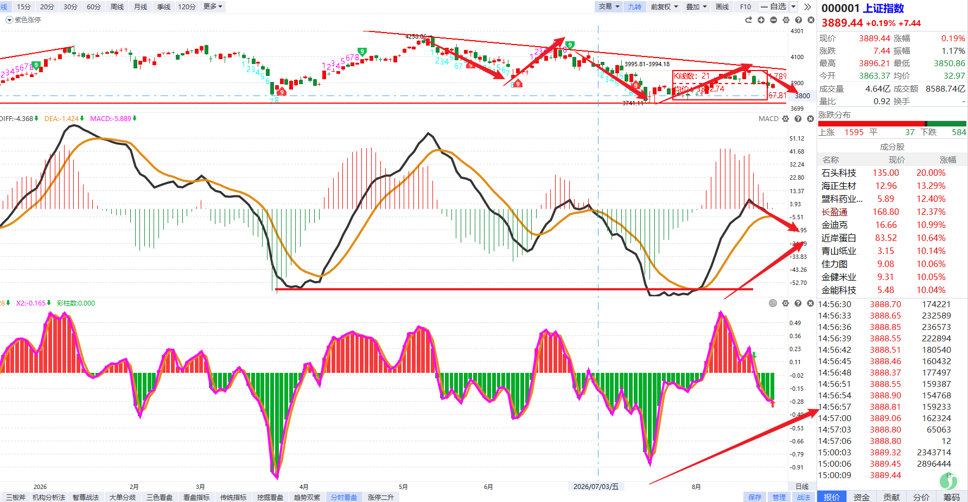Viewport: 968px width, 502px height.
Task: Click the MACD indicator name label
Action: point(768,119)
